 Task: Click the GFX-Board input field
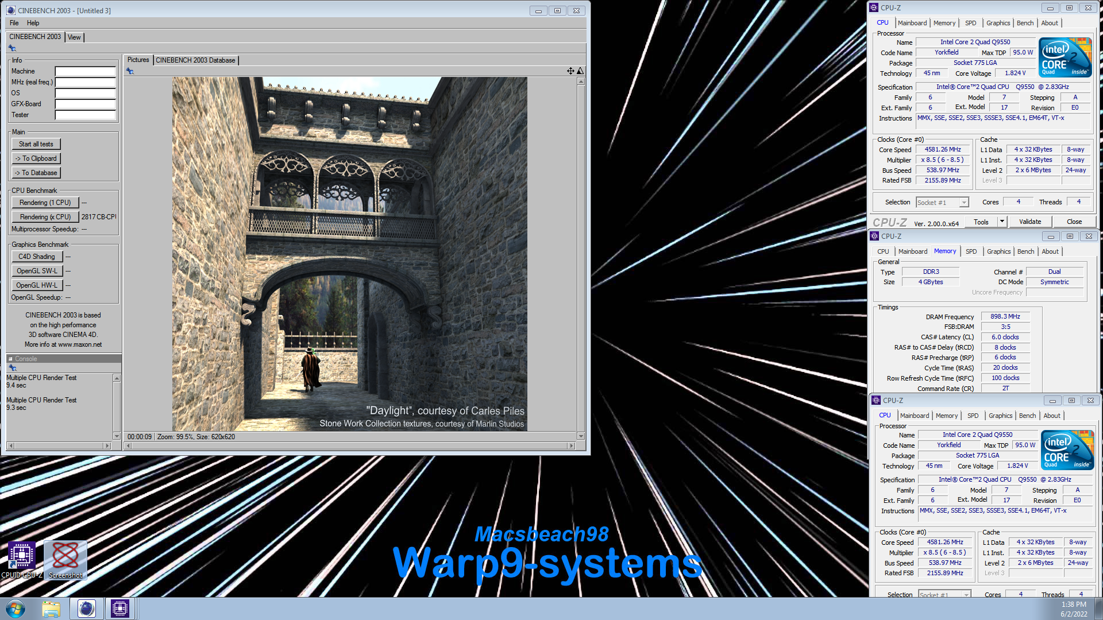pos(86,104)
